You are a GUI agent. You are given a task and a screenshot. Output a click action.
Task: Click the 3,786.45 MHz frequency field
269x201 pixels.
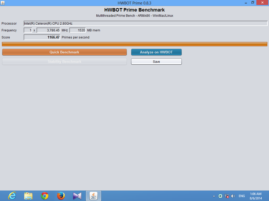click(48, 30)
